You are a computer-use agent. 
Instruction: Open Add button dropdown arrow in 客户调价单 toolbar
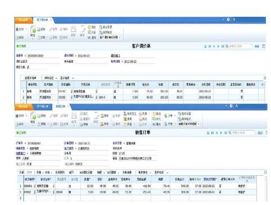point(33,39)
